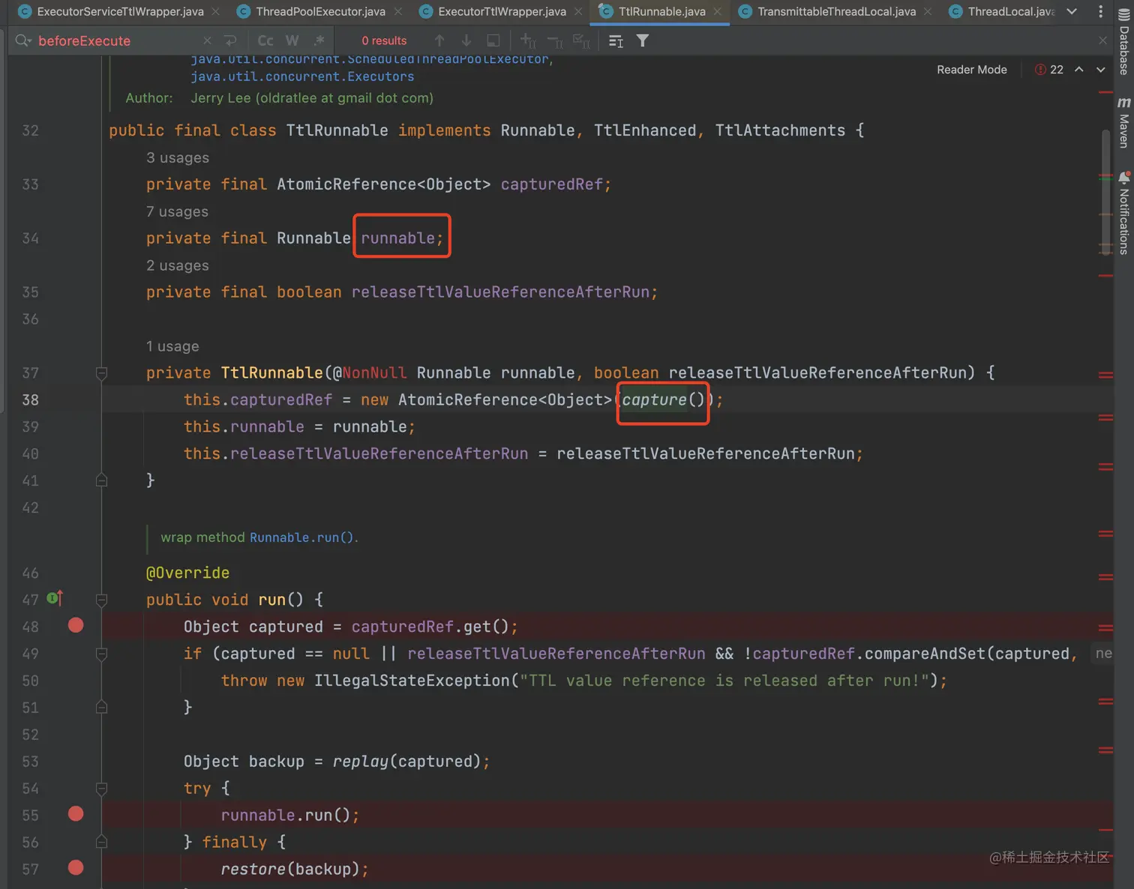The width and height of the screenshot is (1134, 889).
Task: Click the implements-method gutter icon on line 47
Action: click(54, 598)
